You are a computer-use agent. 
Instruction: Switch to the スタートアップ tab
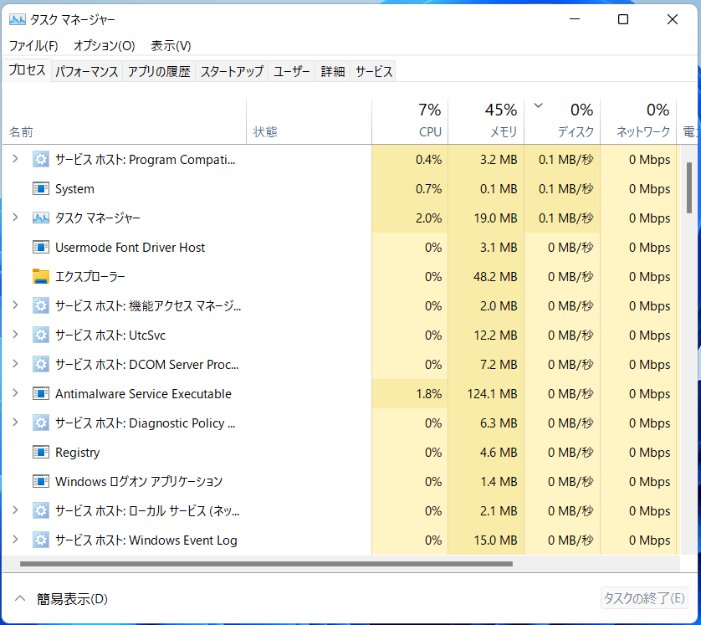click(232, 71)
